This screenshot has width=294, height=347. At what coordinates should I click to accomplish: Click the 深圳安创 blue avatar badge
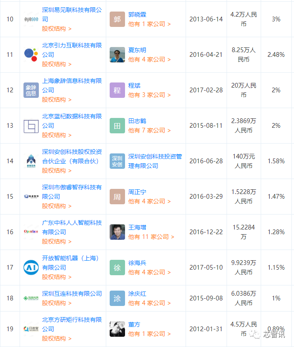(117, 161)
